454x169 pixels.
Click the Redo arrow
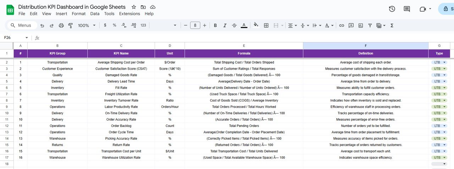(x=51, y=25)
